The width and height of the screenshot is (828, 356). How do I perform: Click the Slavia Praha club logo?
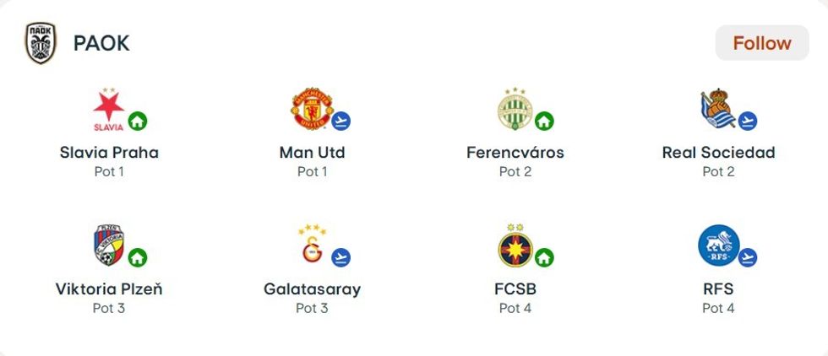[108, 111]
